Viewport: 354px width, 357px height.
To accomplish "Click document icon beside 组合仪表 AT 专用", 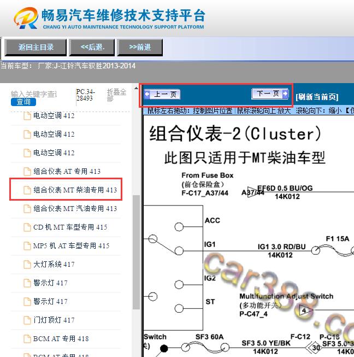I will pyautogui.click(x=27, y=172).
